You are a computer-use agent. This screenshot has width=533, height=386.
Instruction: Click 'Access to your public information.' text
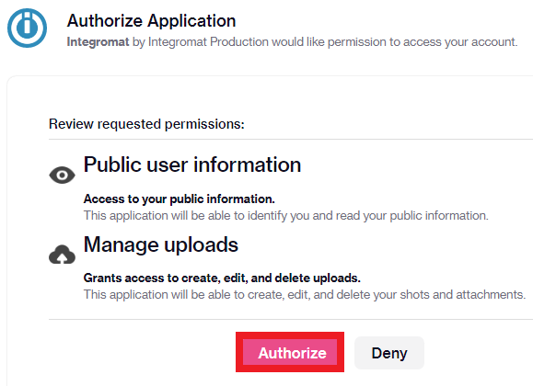pos(180,199)
